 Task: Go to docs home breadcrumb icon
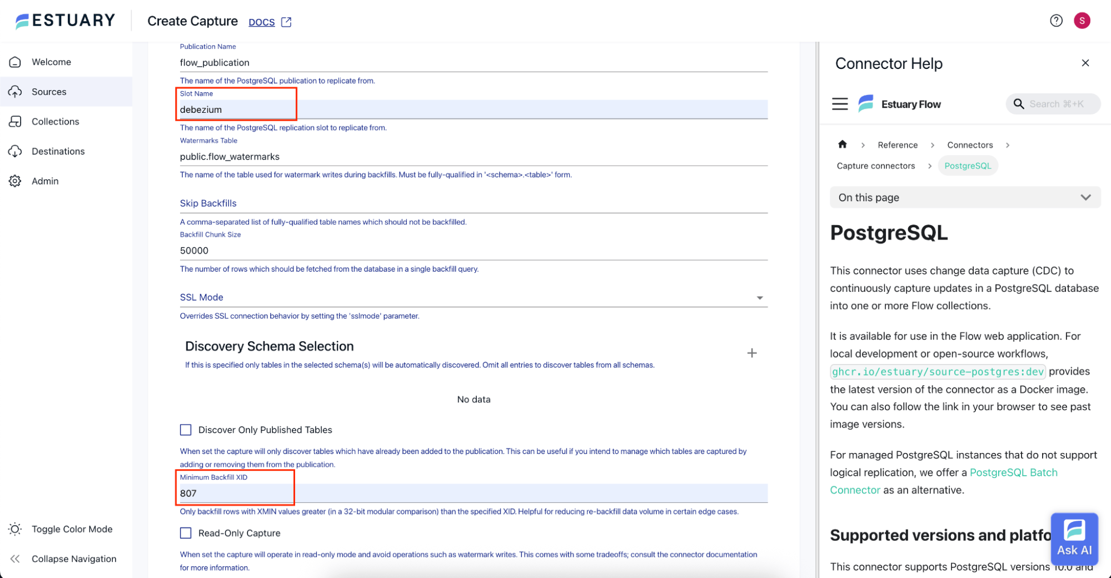842,144
